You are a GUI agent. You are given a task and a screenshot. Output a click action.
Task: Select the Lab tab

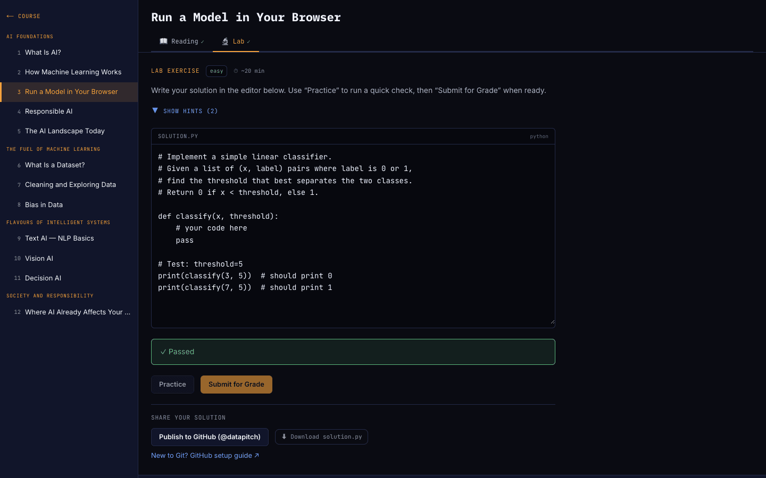(x=236, y=41)
